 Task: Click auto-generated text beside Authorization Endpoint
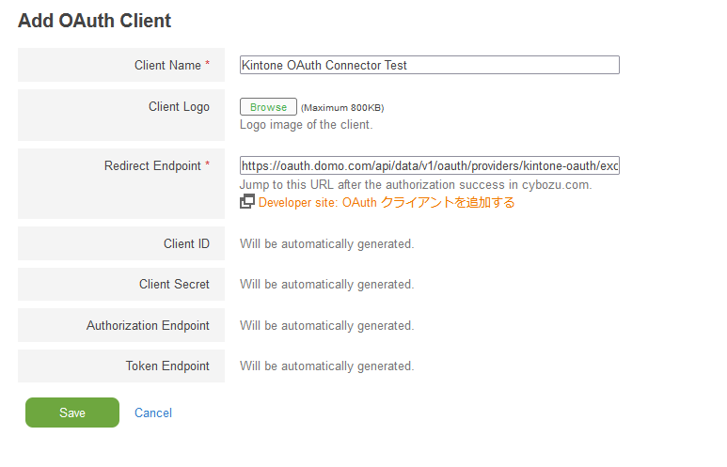pyautogui.click(x=327, y=326)
